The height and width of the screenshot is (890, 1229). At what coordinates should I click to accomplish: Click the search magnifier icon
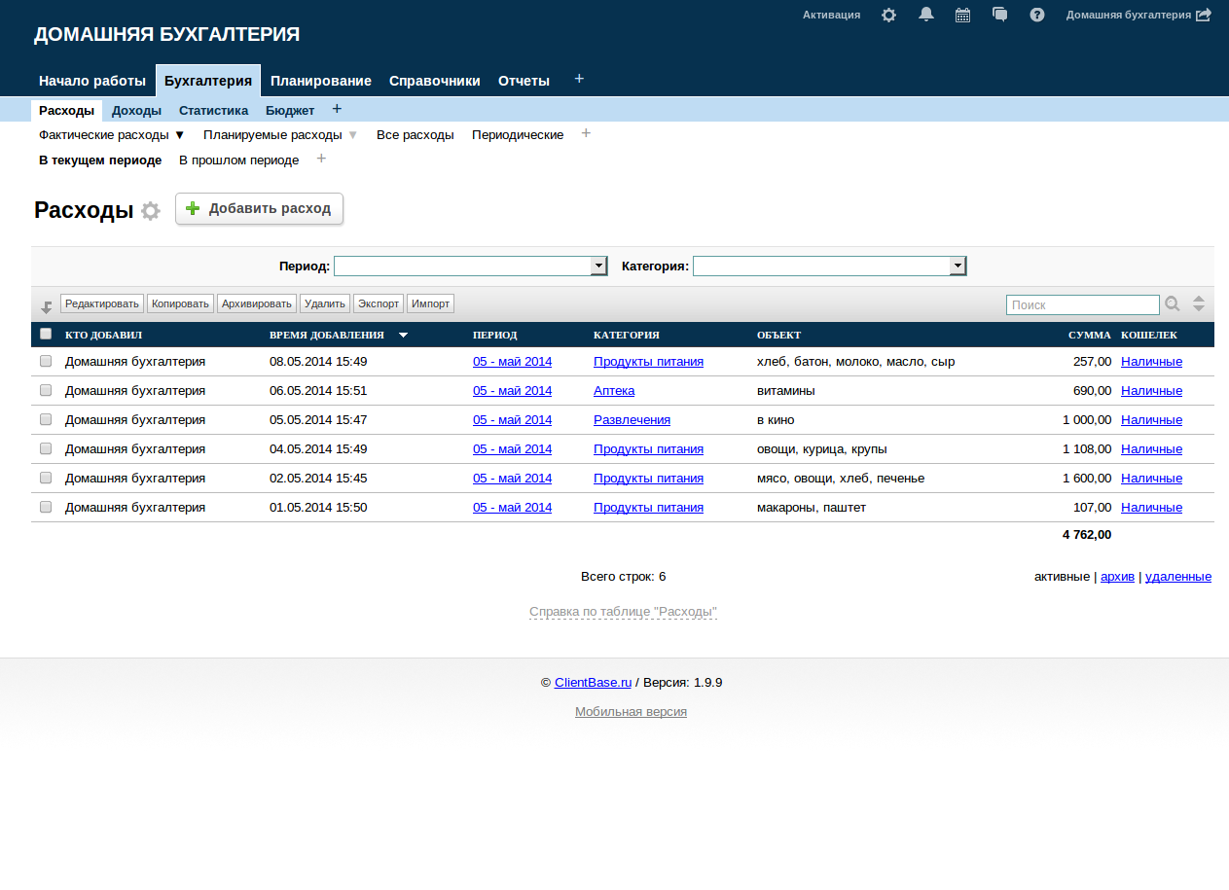tap(1173, 304)
